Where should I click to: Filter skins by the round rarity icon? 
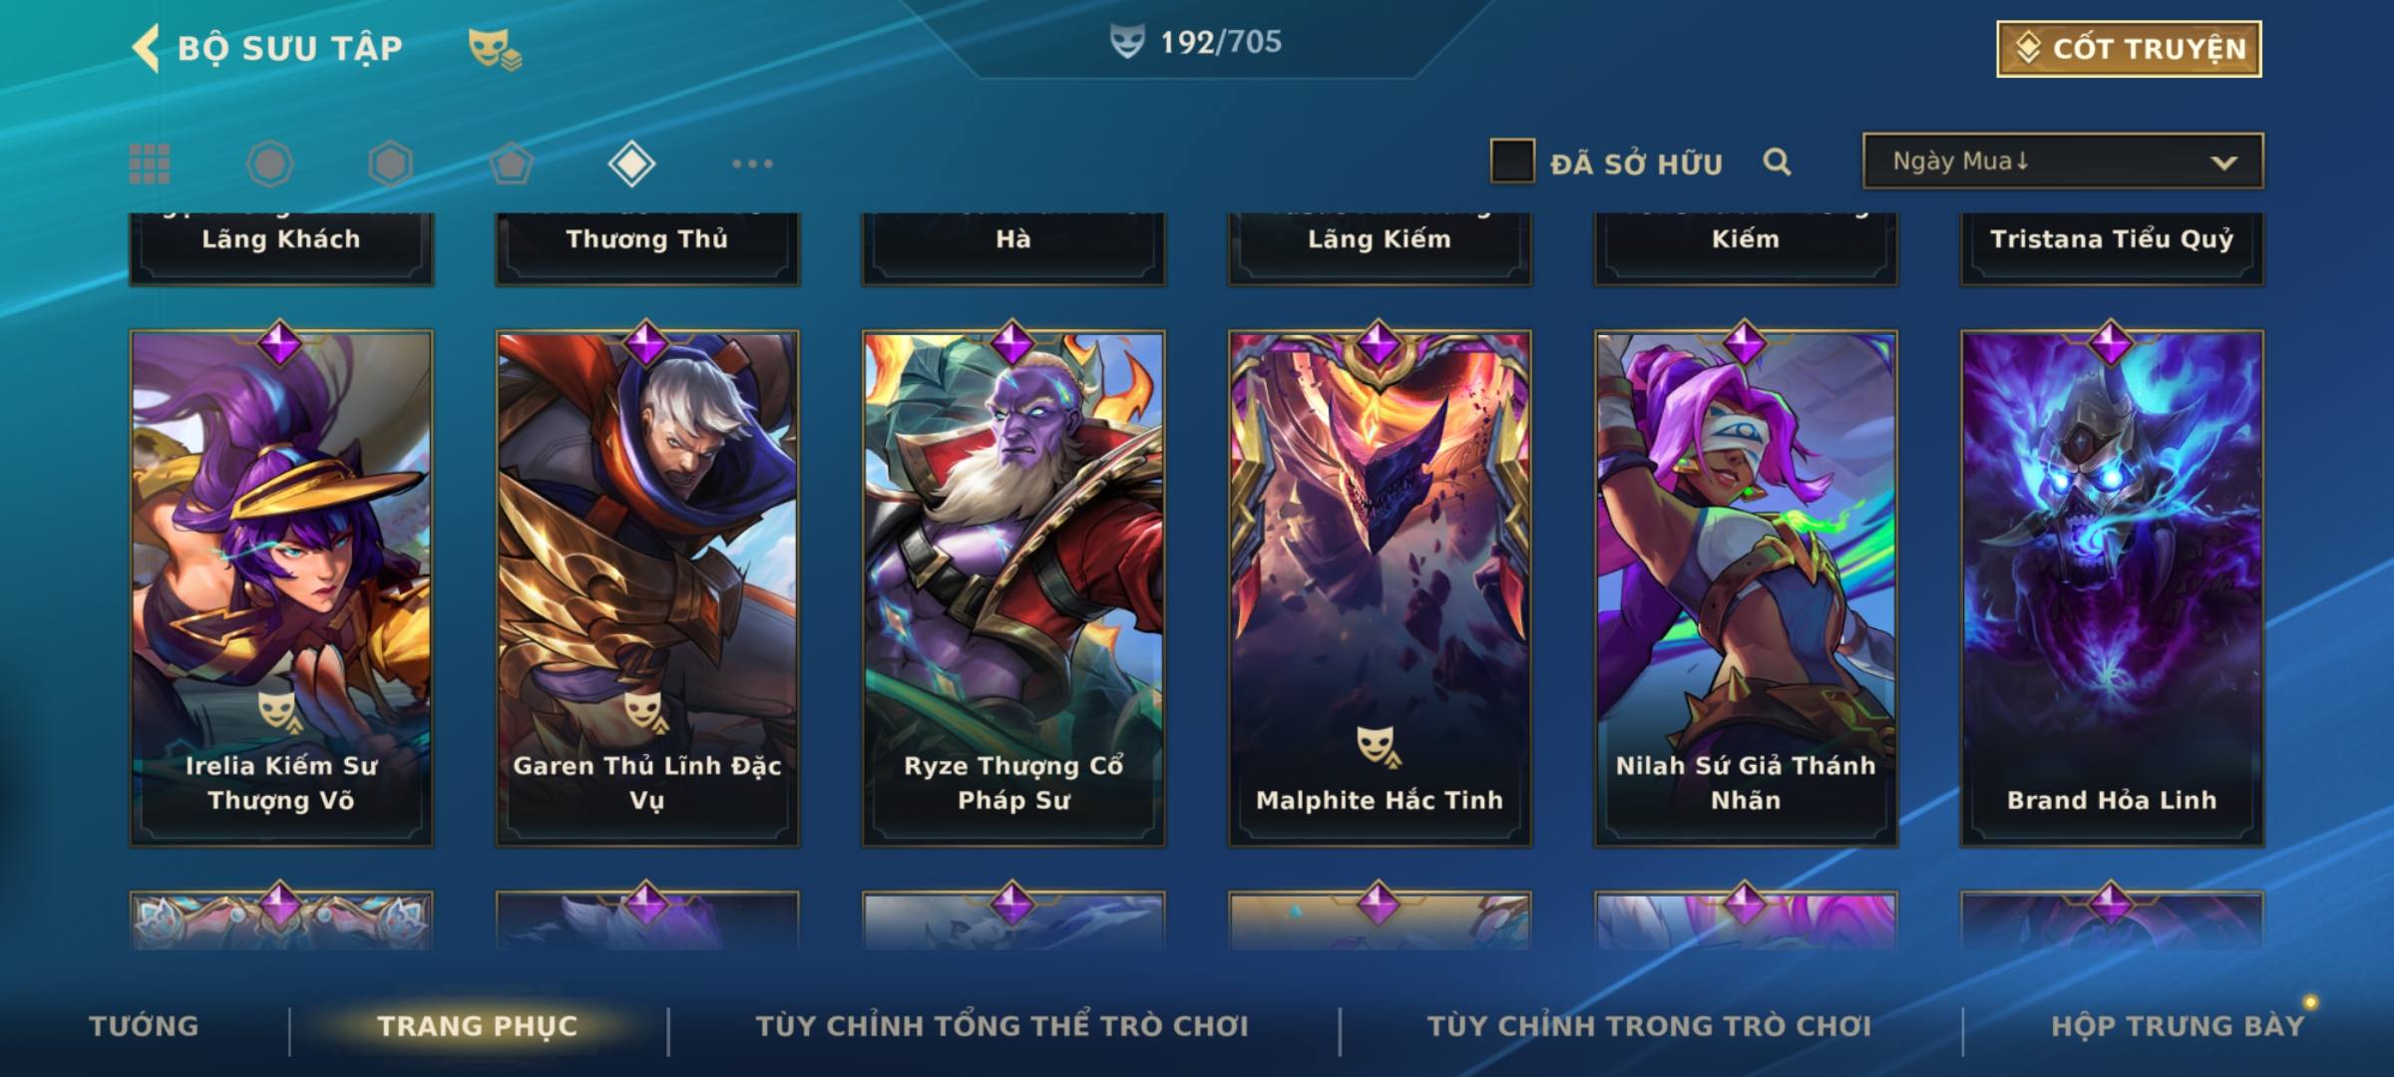(269, 164)
